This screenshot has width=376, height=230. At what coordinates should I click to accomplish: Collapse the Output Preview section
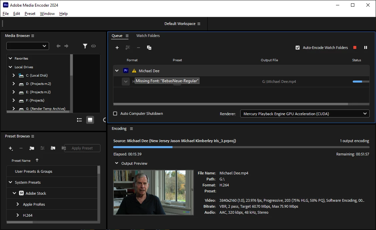[116, 163]
